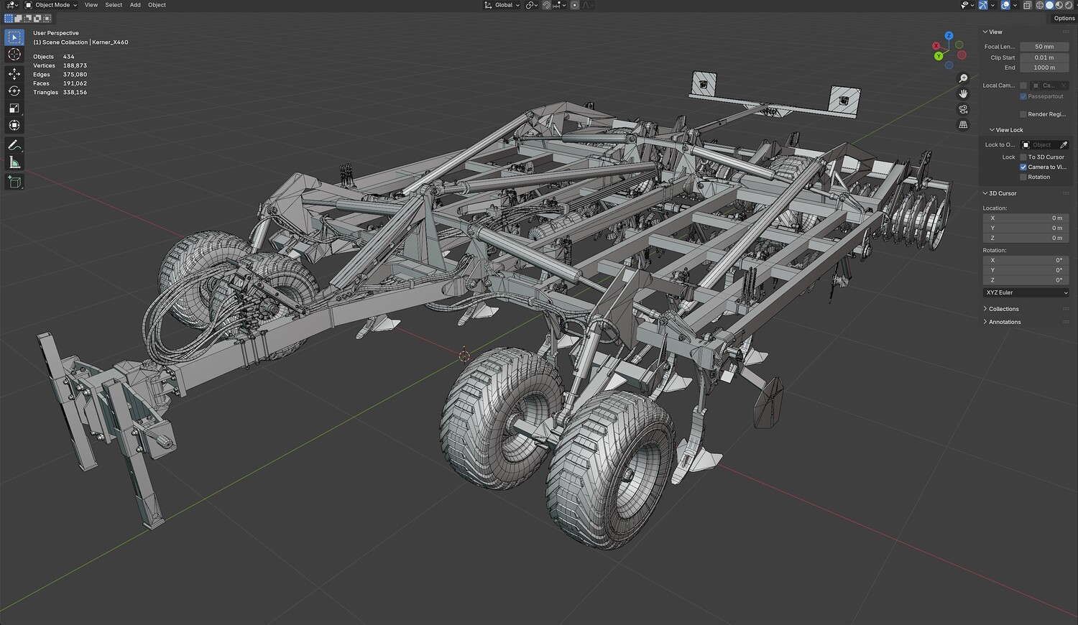Set selection mode to intersect

pyautogui.click(x=47, y=19)
